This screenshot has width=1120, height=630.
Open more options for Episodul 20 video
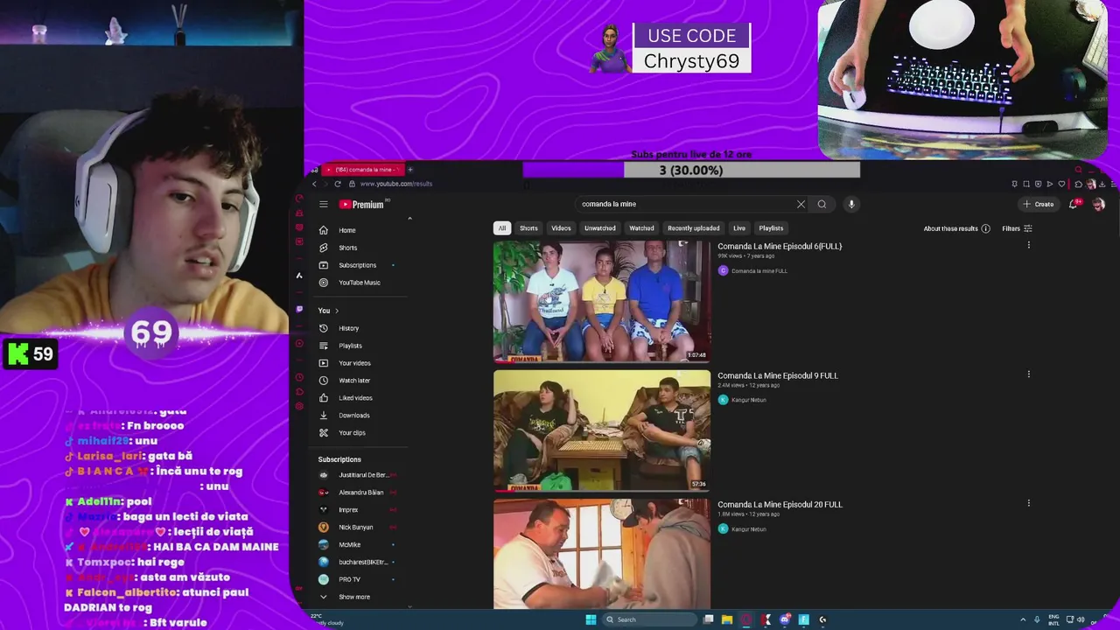[1028, 503]
